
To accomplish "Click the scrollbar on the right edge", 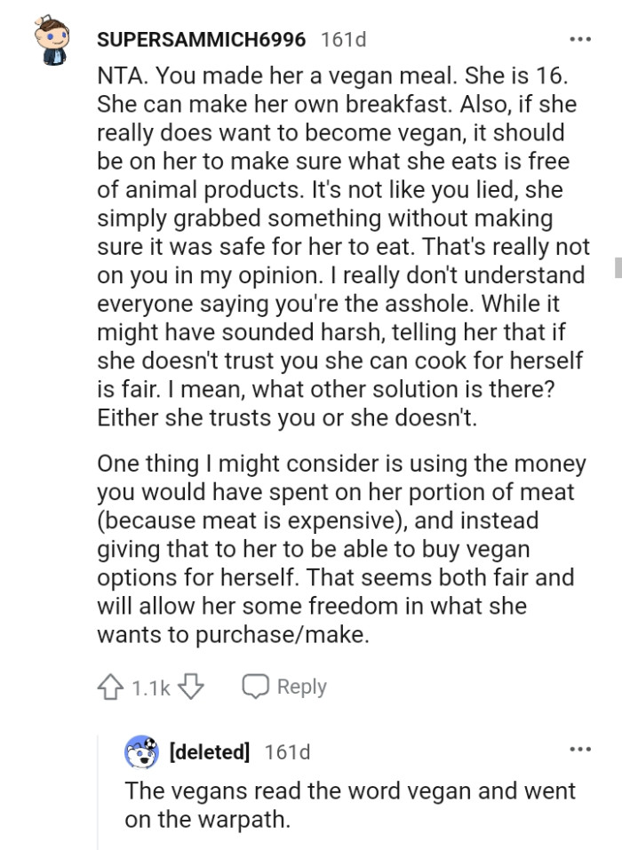I will pos(618,266).
